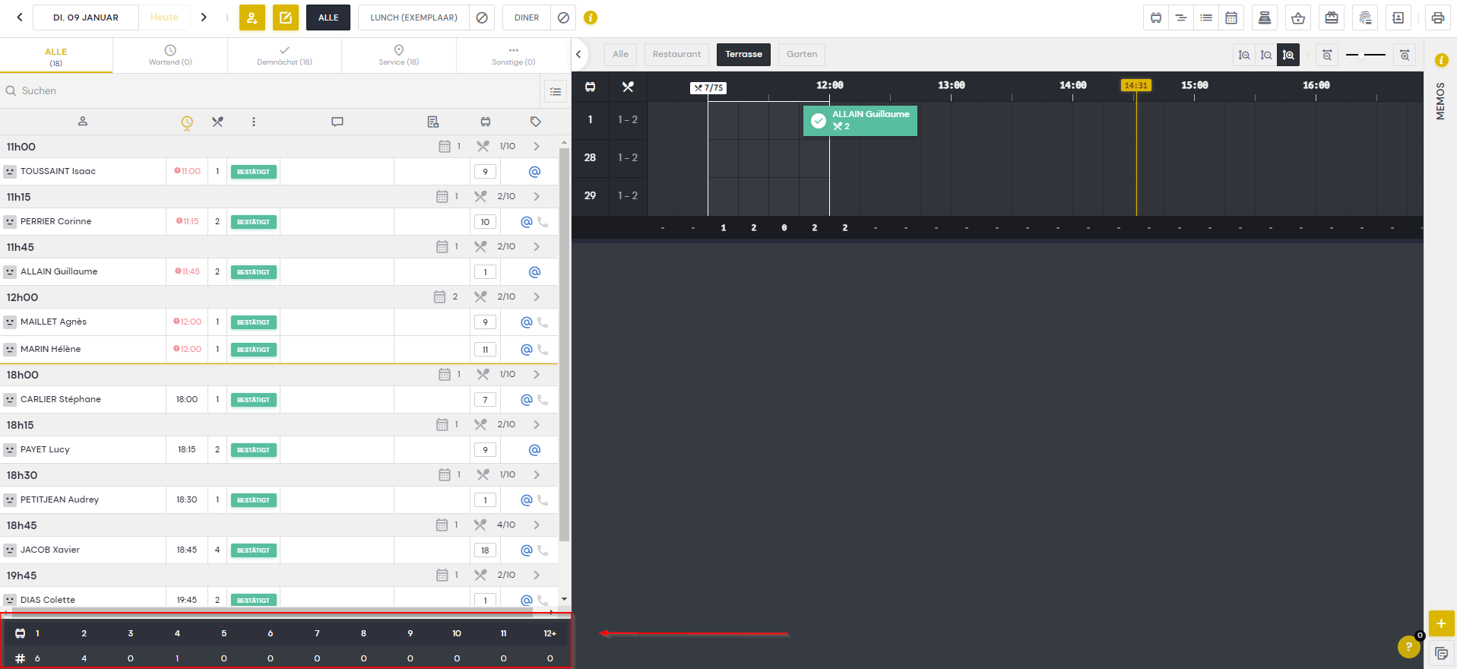Expand the 11h15 time slot

pos(537,196)
